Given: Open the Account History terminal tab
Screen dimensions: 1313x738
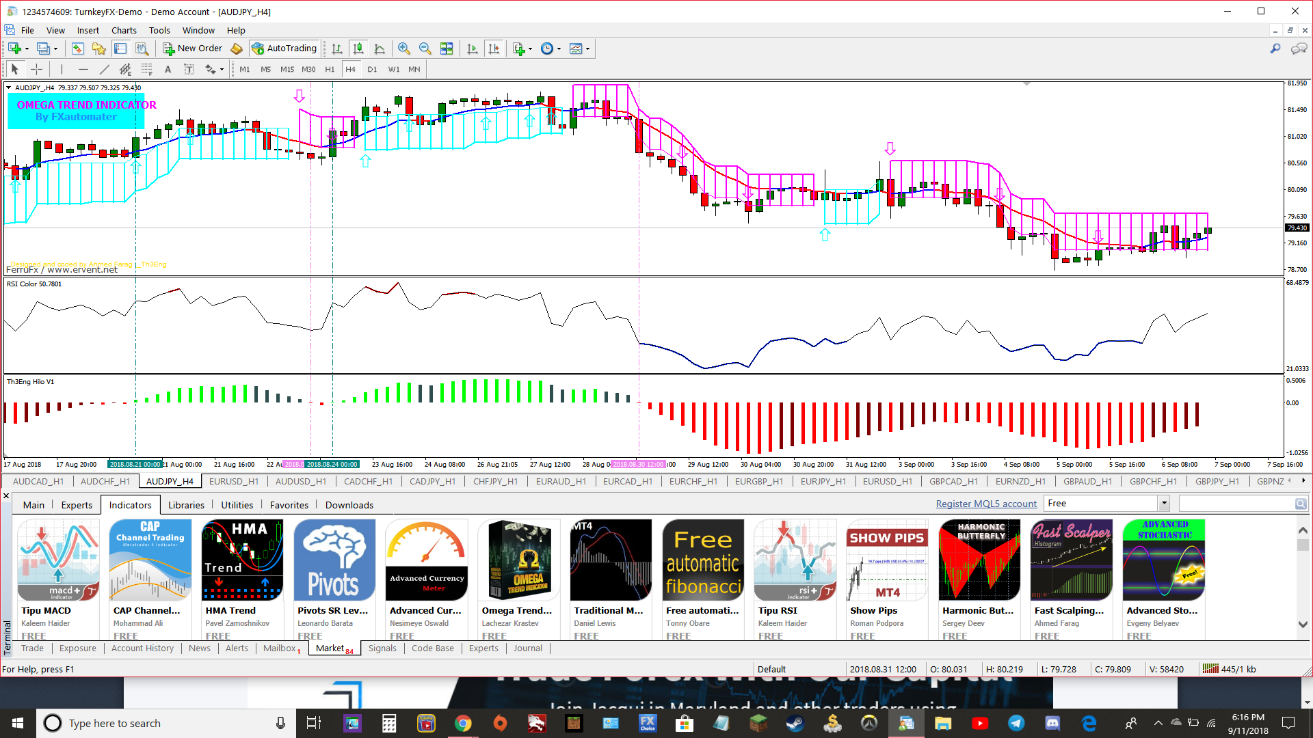Looking at the screenshot, I should point(142,648).
